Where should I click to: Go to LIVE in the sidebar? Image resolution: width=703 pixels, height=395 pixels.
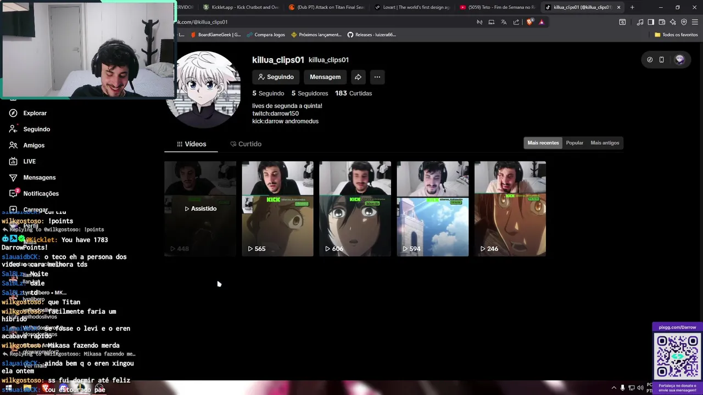[22, 161]
